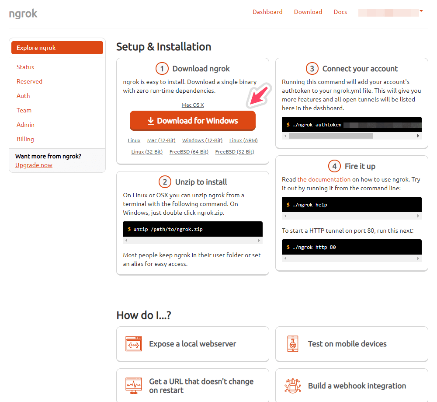The image size is (437, 402).
Task: Open the Team sidebar page
Action: pyautogui.click(x=24, y=111)
